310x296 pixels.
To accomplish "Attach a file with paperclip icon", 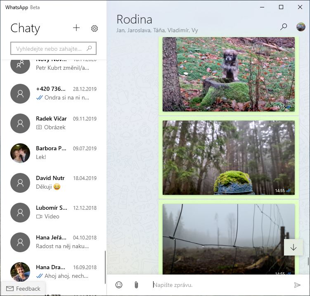I will tap(136, 285).
